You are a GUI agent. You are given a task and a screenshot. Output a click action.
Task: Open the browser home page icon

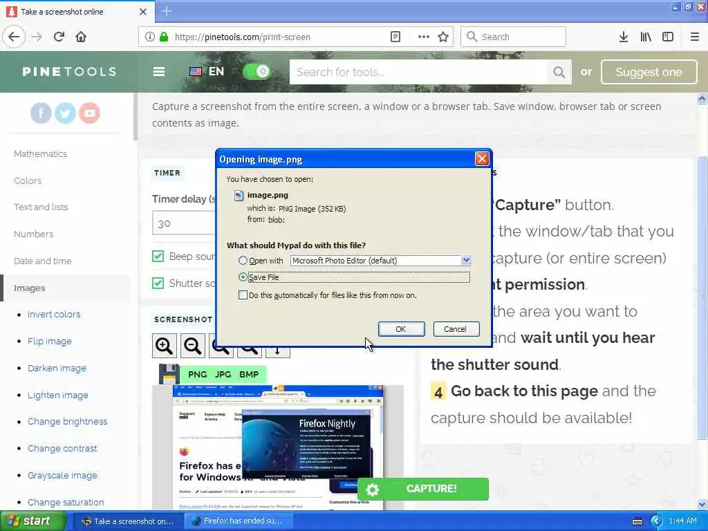(x=81, y=37)
